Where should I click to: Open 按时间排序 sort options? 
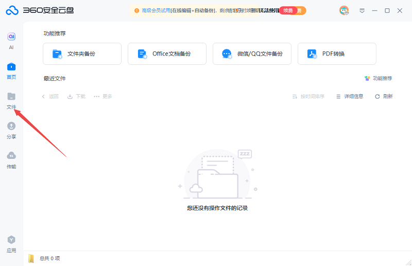pos(308,96)
